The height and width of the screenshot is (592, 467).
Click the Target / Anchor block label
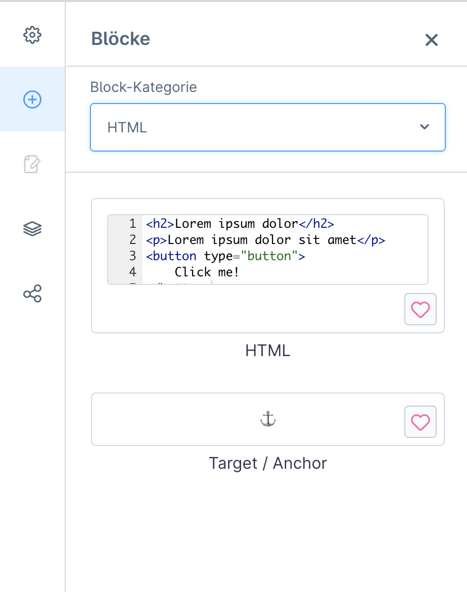[267, 463]
